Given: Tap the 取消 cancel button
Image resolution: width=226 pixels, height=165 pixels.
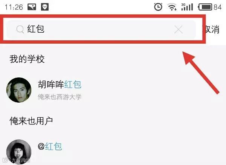Looking at the screenshot, I should tap(211, 29).
